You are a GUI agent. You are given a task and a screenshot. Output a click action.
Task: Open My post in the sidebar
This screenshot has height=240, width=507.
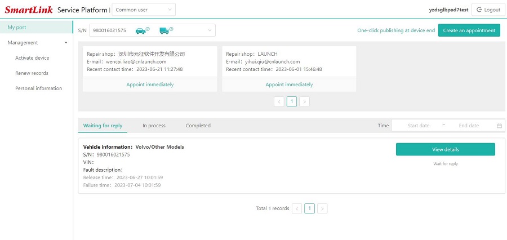[17, 27]
